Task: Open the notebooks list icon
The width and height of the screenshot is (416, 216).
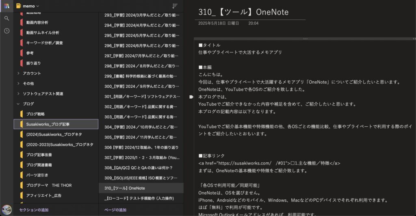Action: pyautogui.click(x=6, y=6)
